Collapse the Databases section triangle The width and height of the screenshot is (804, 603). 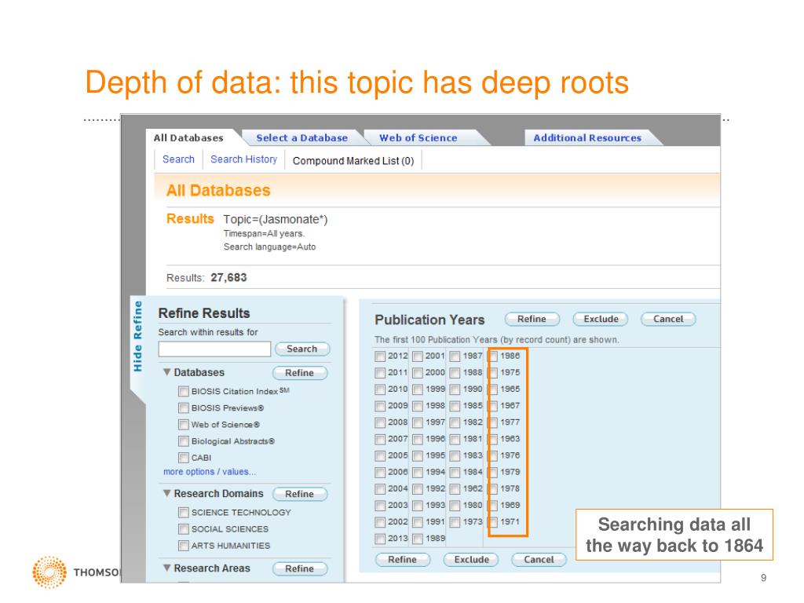[166, 371]
